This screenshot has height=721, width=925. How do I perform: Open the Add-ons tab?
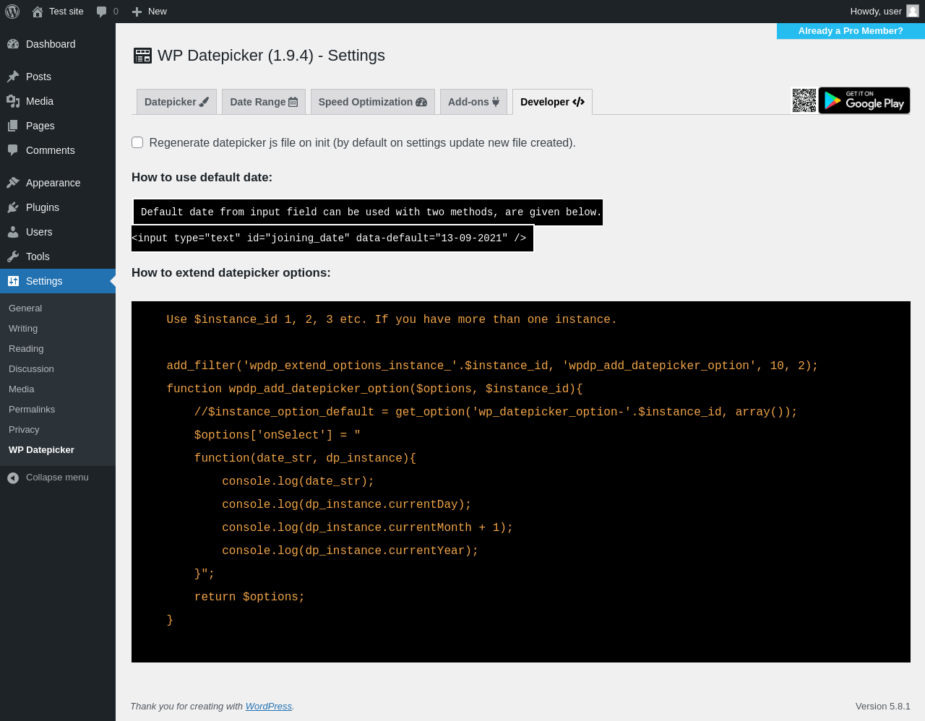(x=473, y=102)
